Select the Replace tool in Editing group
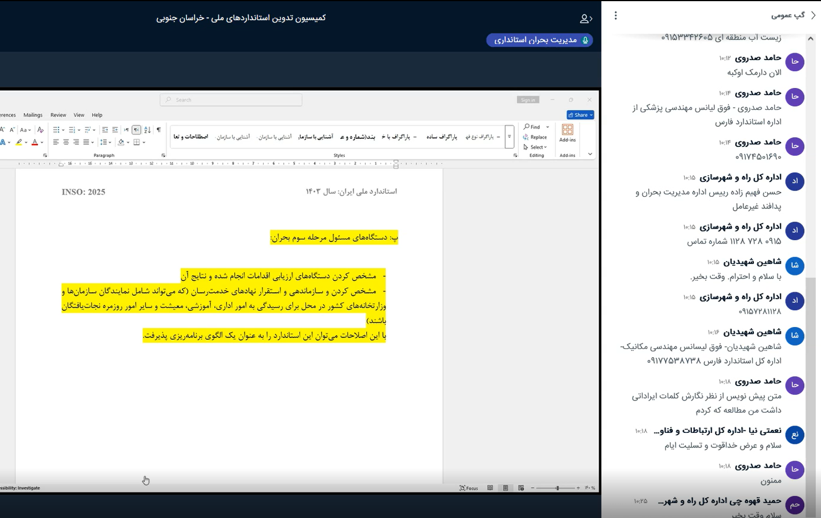821x518 pixels. (x=535, y=137)
